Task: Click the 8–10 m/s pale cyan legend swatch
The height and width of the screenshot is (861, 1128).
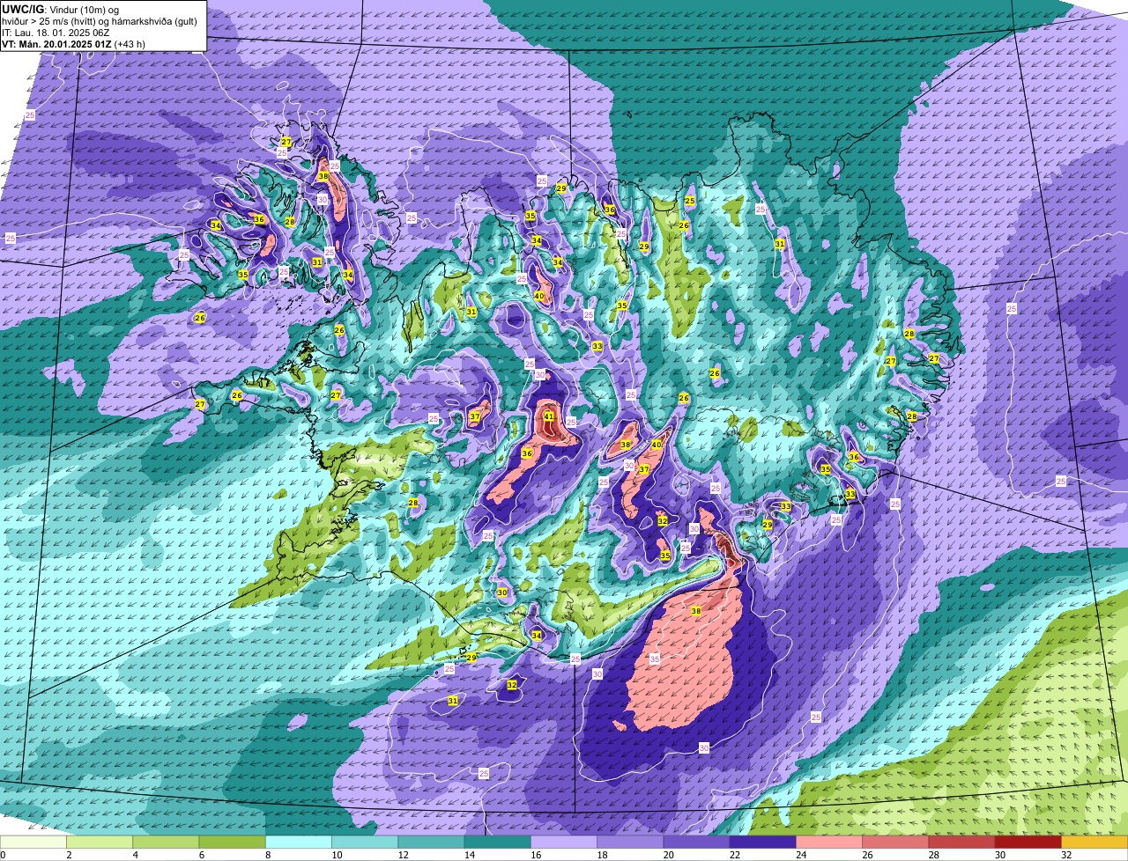Action: [299, 843]
